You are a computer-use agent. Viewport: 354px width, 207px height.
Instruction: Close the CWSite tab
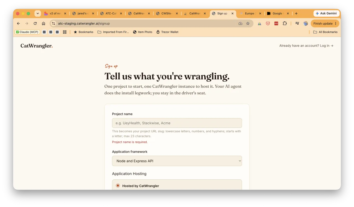[x=177, y=13]
